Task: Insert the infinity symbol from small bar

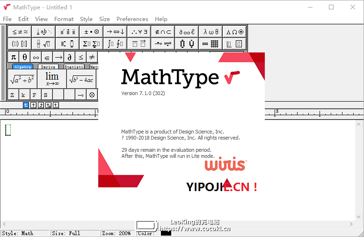Action: tap(36, 57)
